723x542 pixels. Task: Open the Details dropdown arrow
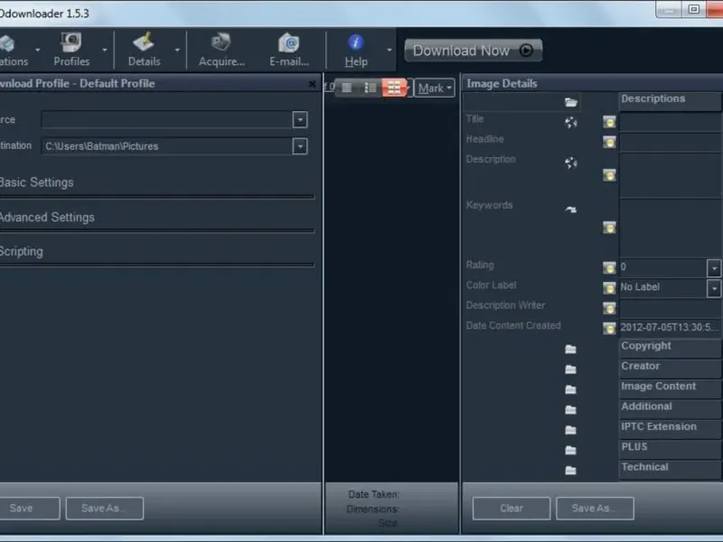[177, 50]
